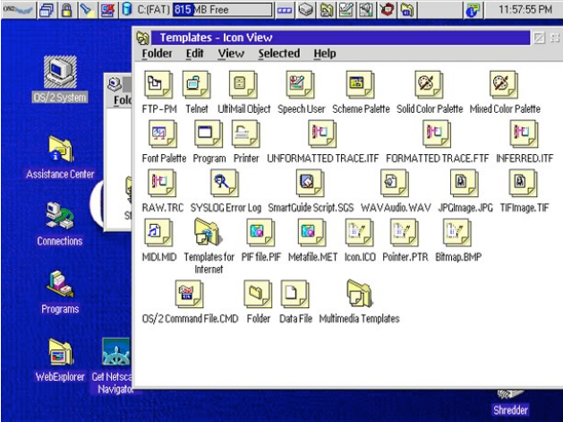Screen dimensions: 563x422
Task: Select the Templates for Internet folder
Action: [209, 232]
